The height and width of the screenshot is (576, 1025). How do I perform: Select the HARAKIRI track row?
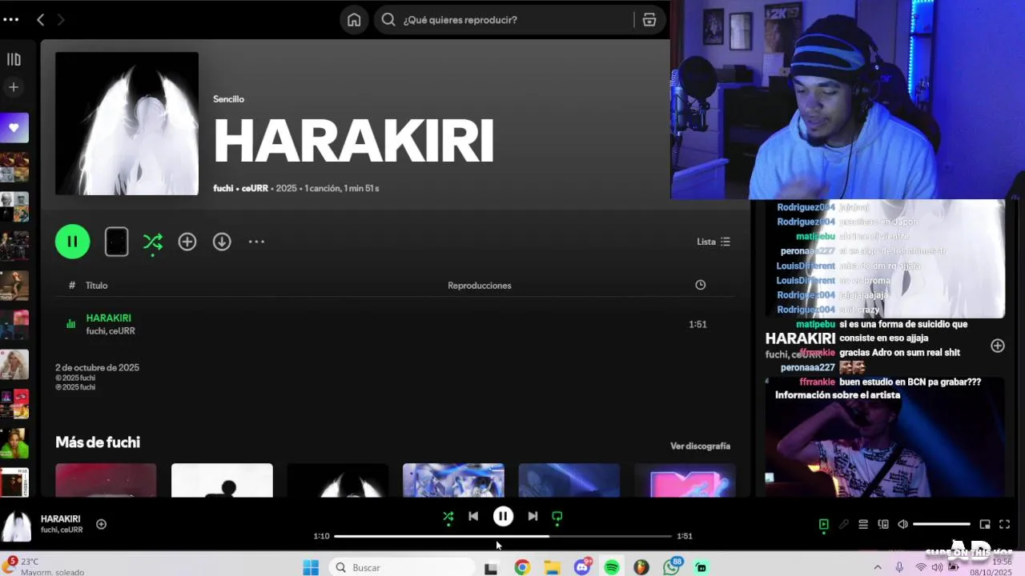point(395,324)
